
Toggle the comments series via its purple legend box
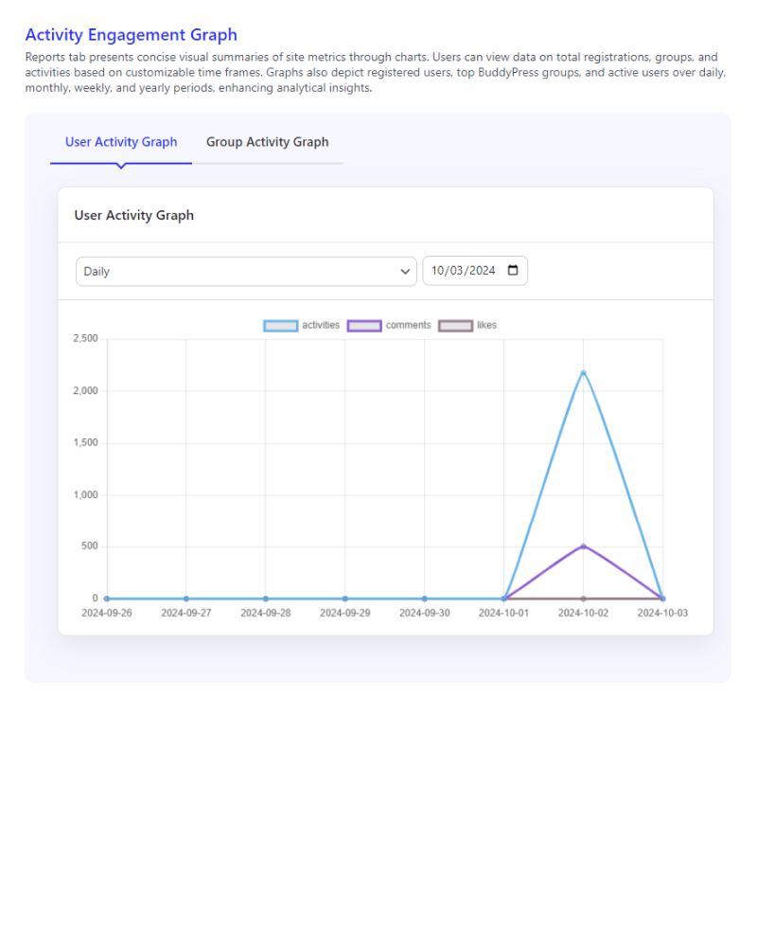pos(364,326)
